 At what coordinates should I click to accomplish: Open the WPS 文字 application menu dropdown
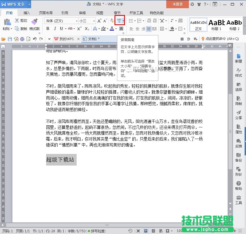(29, 4)
